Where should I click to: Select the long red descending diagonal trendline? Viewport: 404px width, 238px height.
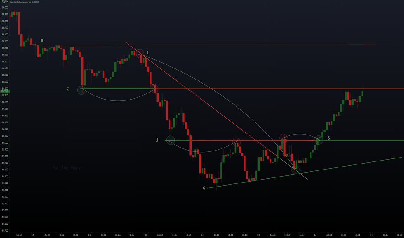pyautogui.click(x=201, y=100)
